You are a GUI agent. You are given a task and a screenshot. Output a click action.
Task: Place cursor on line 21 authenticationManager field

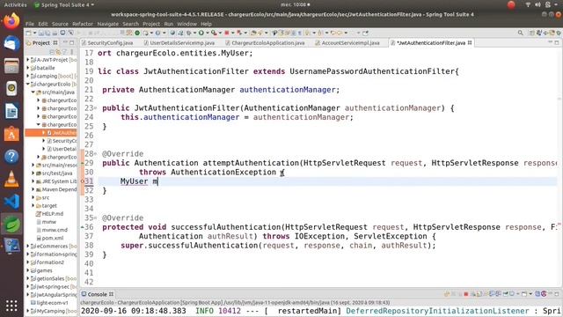[x=288, y=90]
